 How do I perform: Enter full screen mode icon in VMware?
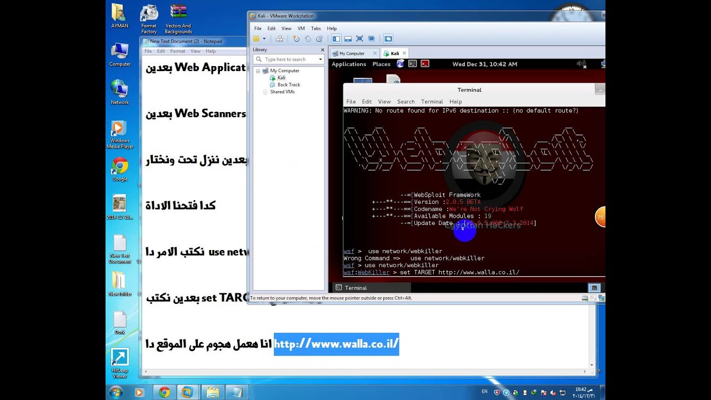(x=359, y=39)
